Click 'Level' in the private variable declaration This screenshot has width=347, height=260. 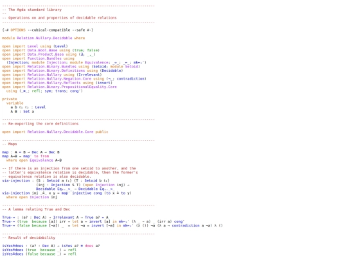click(x=40, y=107)
